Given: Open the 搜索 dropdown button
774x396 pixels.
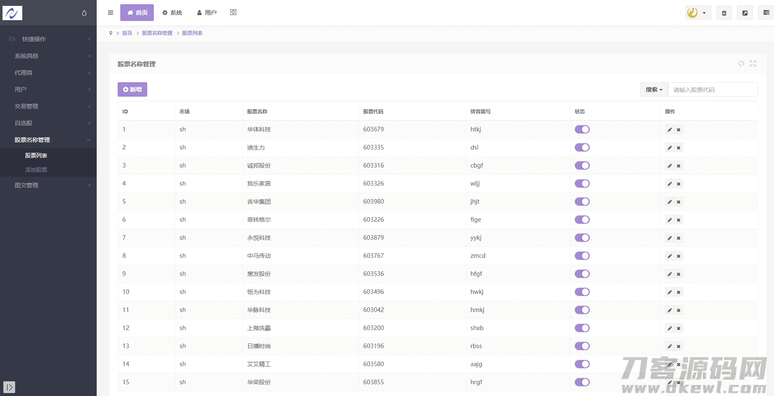Looking at the screenshot, I should point(654,89).
